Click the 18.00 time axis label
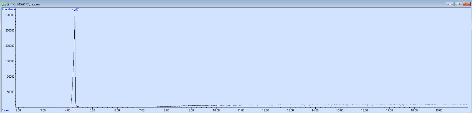Viewport: 472px width, 113px height. 414,110
